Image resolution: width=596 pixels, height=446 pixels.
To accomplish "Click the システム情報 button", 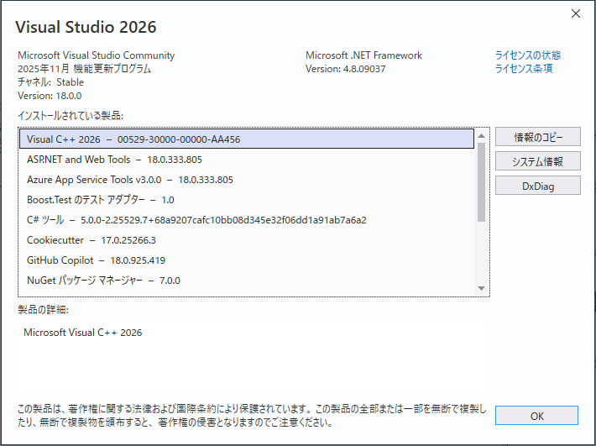I will [537, 161].
